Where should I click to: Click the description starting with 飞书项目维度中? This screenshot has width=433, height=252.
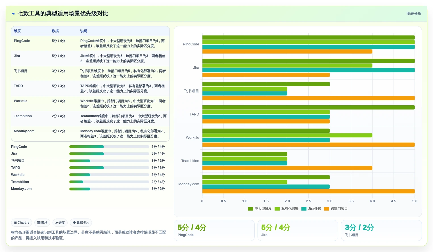[x=123, y=73]
